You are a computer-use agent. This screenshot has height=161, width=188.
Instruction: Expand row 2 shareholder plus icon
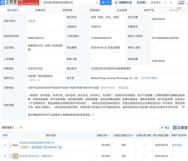click(10, 156)
